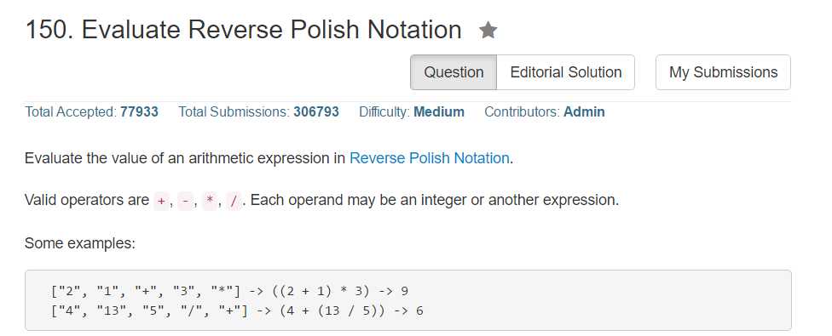Open My Submissions
Viewport: 832px width, 336px height.
(x=723, y=72)
